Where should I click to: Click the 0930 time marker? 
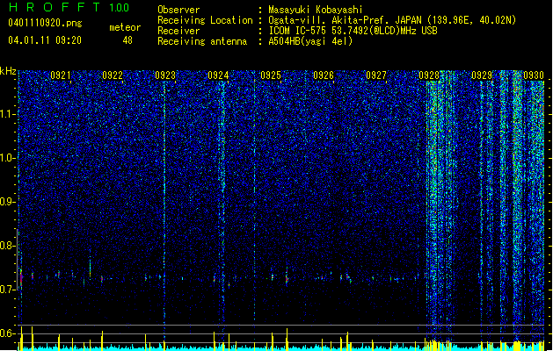[534, 75]
